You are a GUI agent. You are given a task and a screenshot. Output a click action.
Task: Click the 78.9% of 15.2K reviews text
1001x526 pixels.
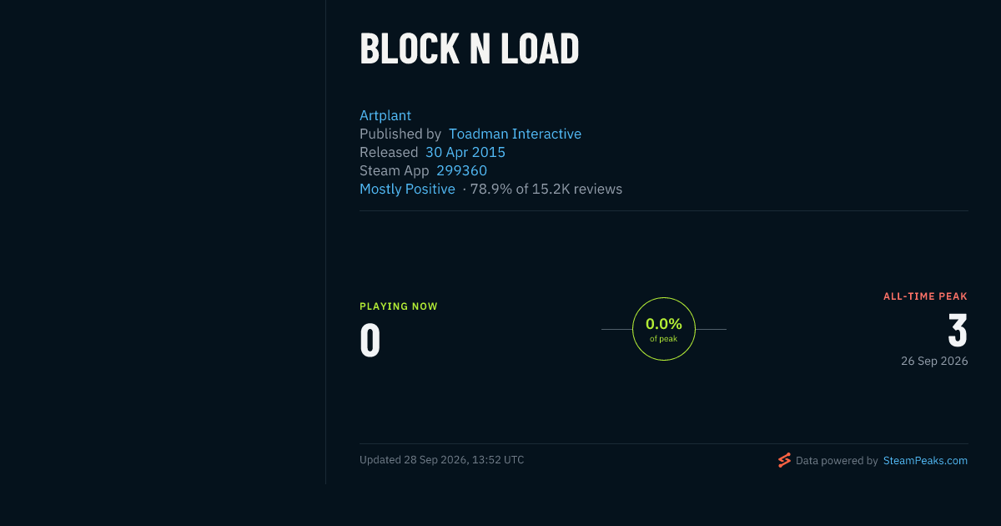coord(546,189)
